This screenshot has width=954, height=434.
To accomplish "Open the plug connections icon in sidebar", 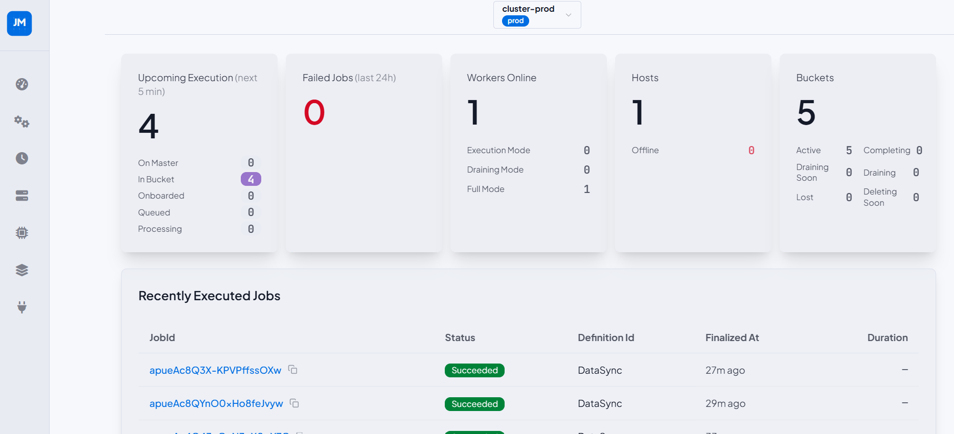I will (22, 307).
